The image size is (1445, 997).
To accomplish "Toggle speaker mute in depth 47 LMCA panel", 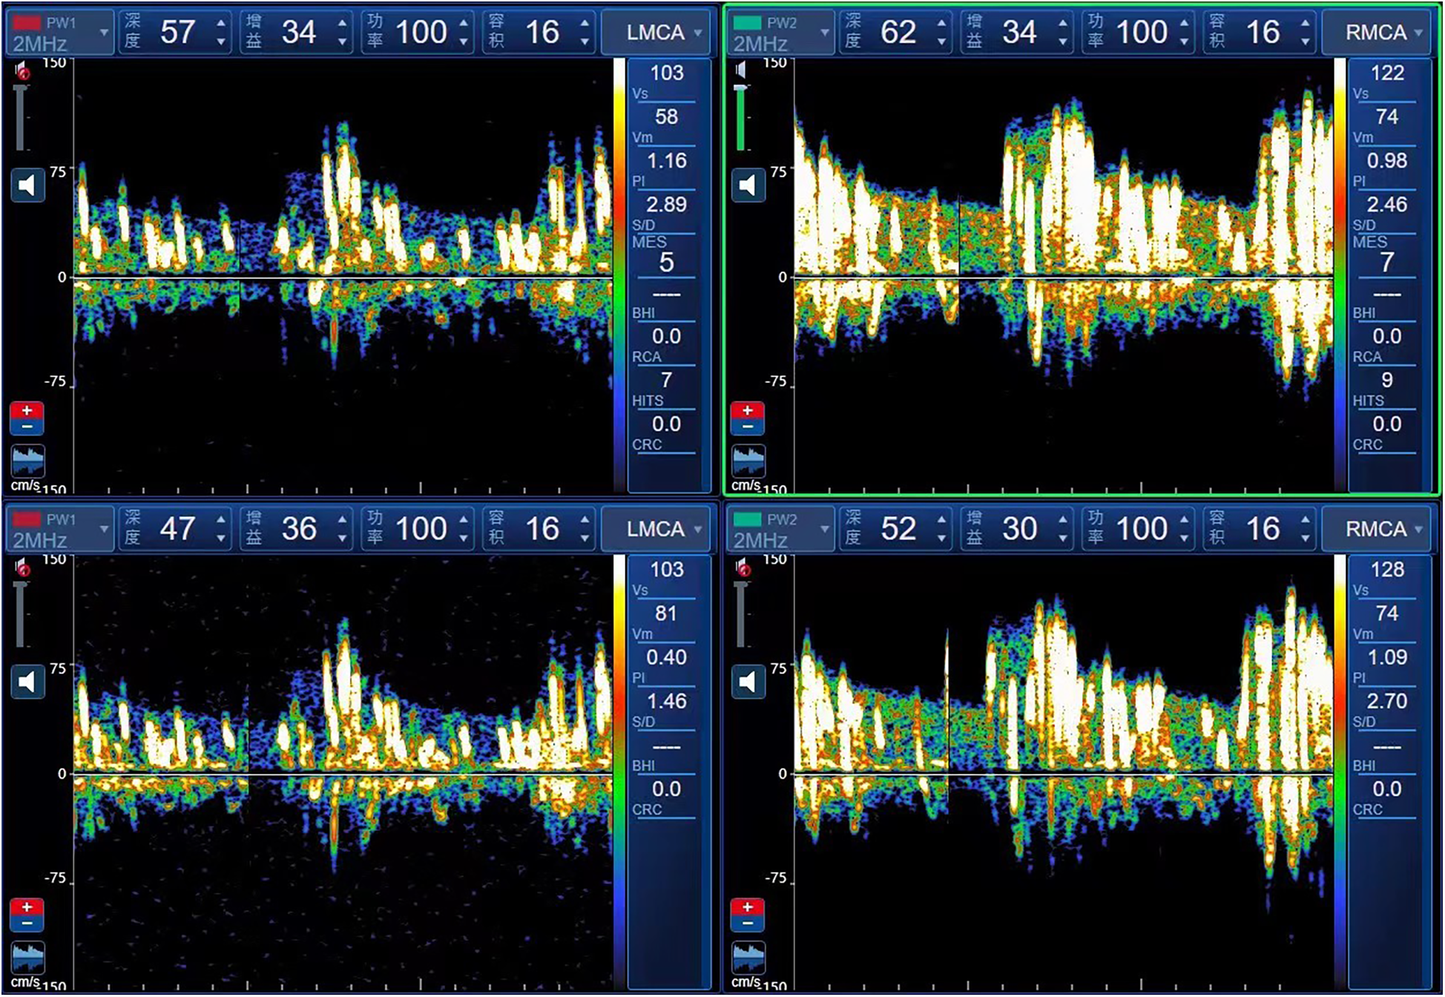I will (27, 682).
